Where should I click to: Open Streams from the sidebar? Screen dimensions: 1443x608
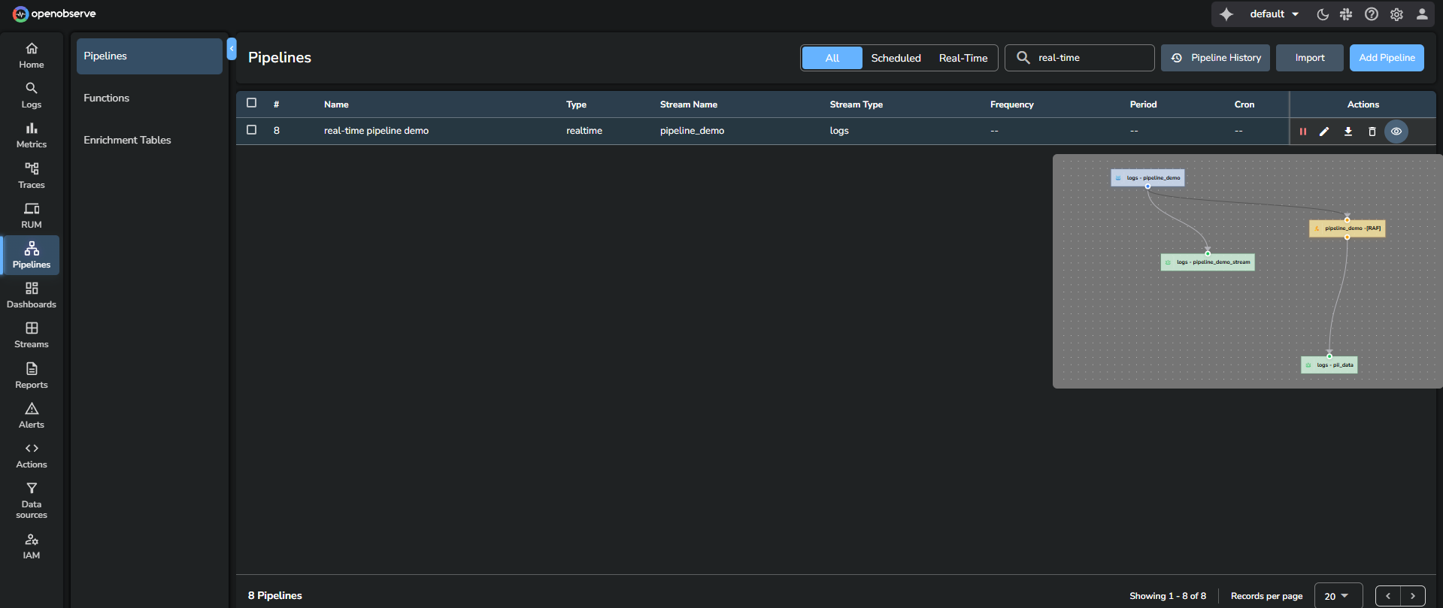point(32,335)
